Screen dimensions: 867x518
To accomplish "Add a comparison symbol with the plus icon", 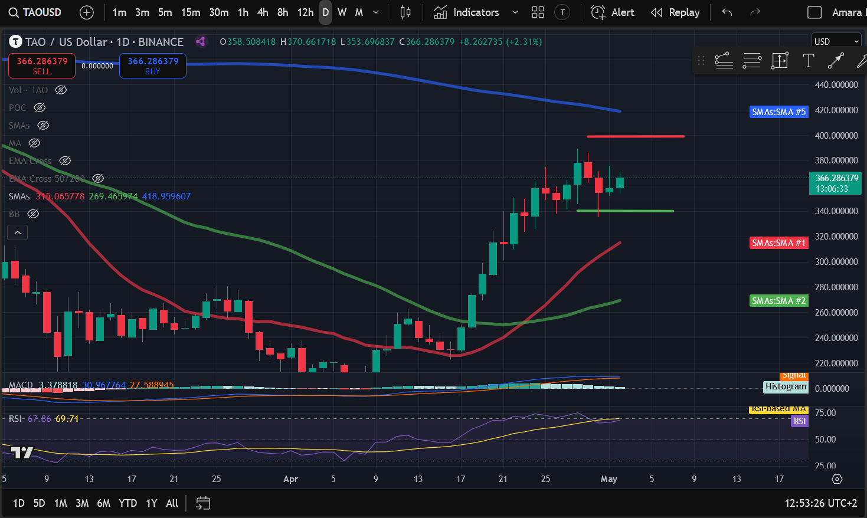I will click(87, 12).
